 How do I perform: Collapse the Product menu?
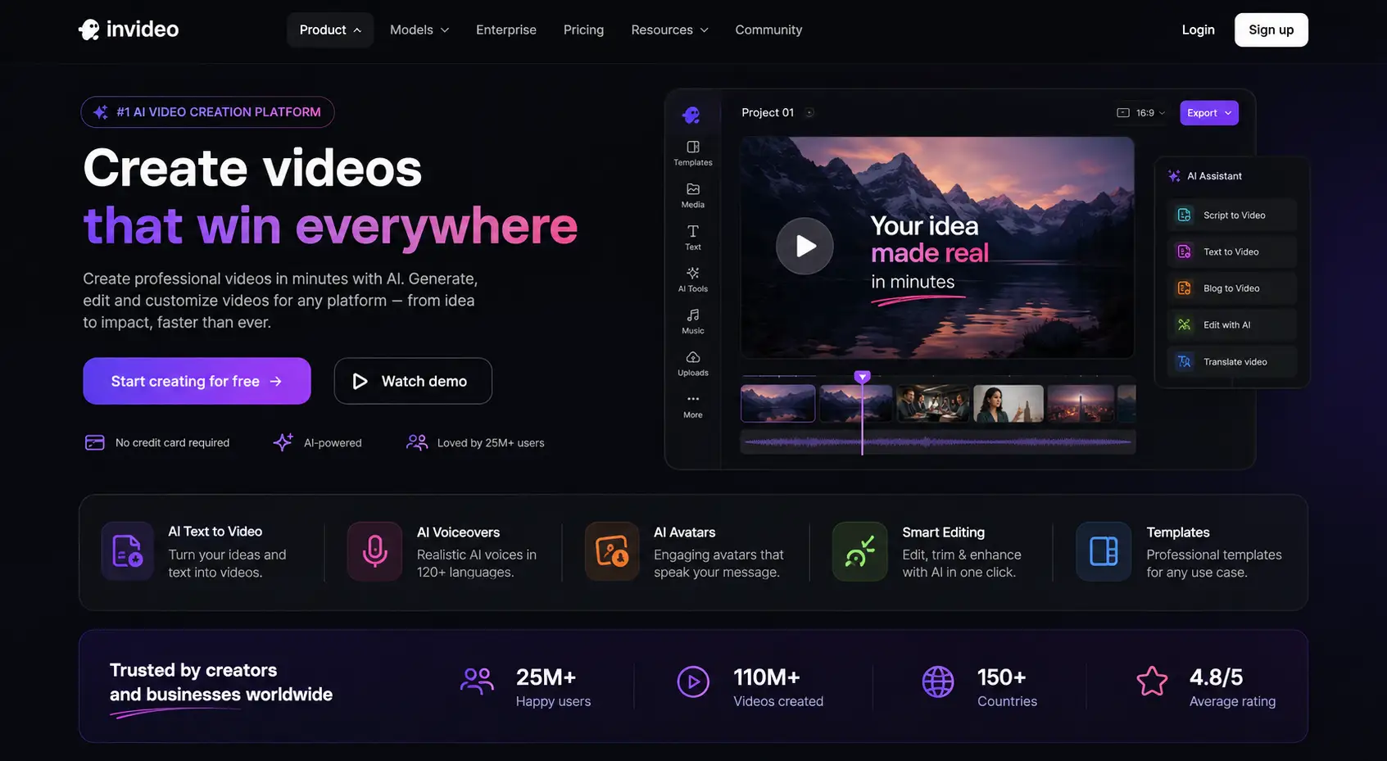point(330,29)
